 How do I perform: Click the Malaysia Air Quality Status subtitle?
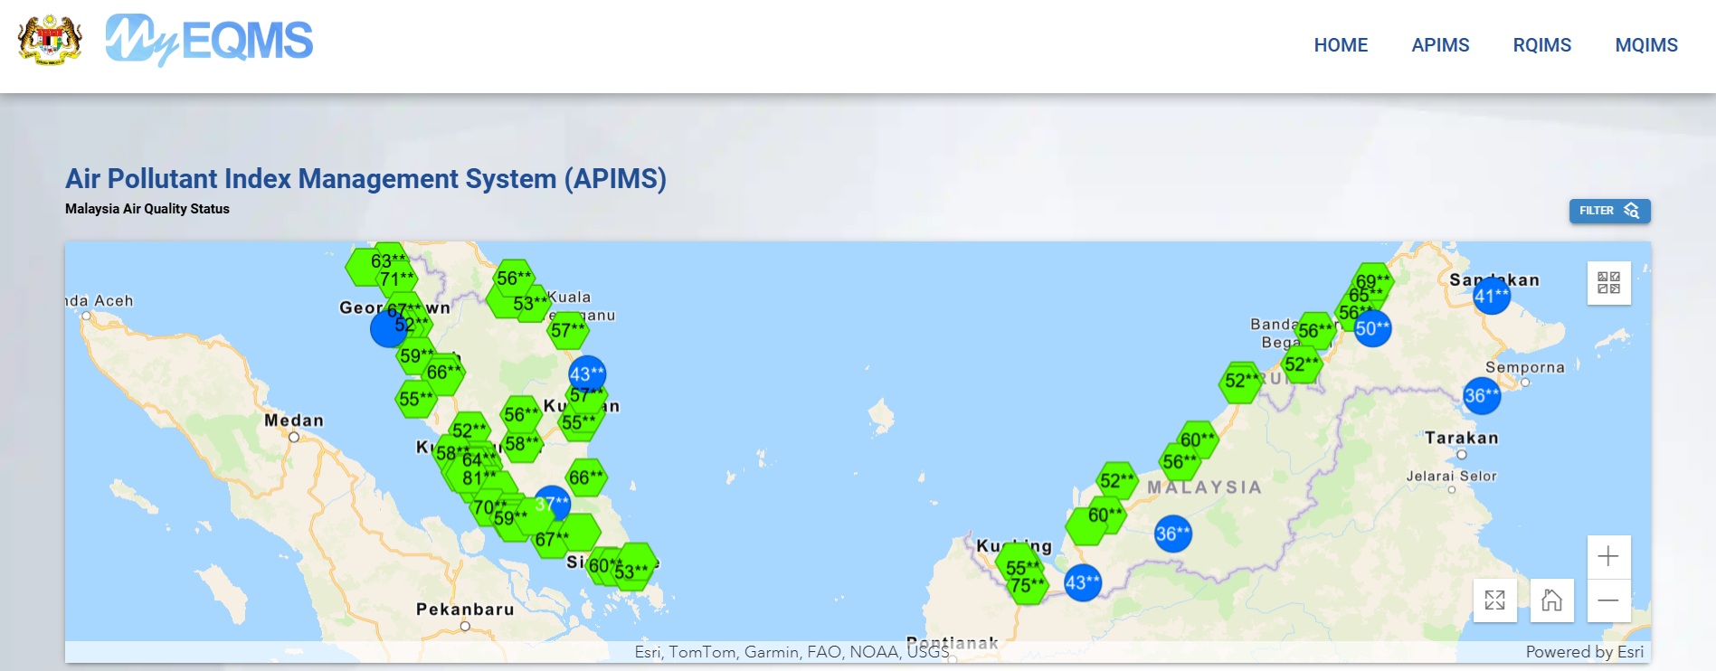147,209
